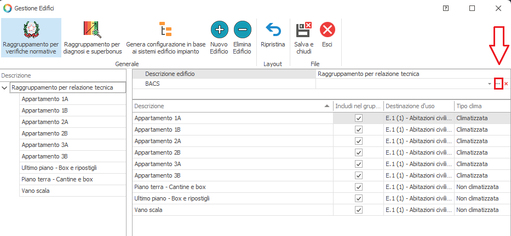The image size is (511, 236).
Task: Click the ellipsis button in the BACS row
Action: (498, 84)
